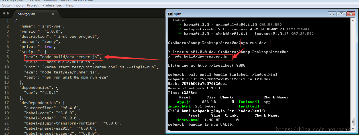Screen dimensions: 359x135
Task: Click "webpack: bundle is now VALID." line
Action: (x=201, y=125)
